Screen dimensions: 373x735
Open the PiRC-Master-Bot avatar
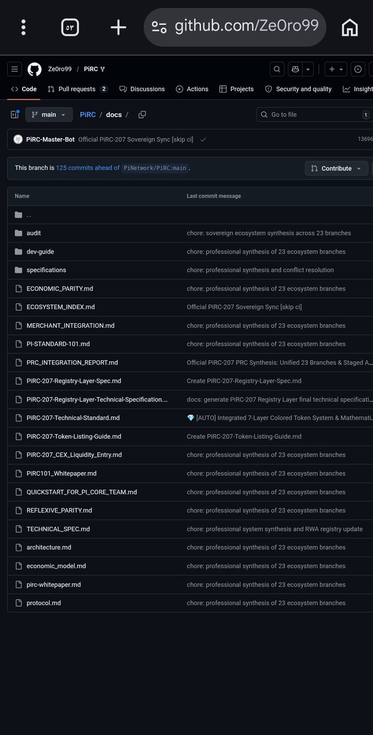coord(18,139)
